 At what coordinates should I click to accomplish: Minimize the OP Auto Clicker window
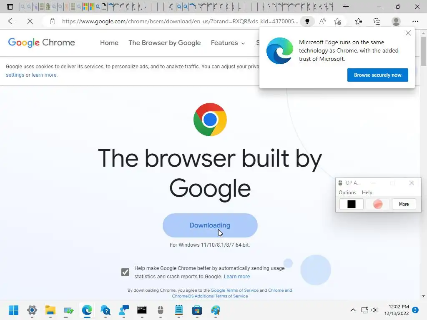pos(374,183)
